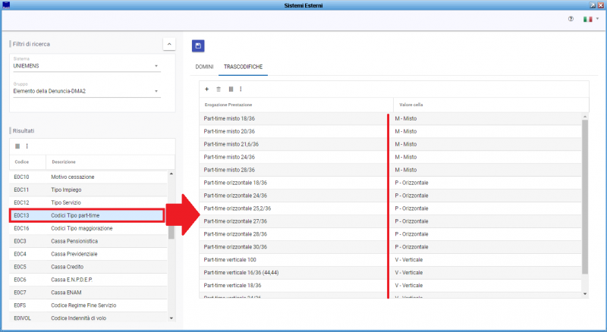Open more options menu in the Risultati panel
This screenshot has width=607, height=332.
tap(27, 146)
